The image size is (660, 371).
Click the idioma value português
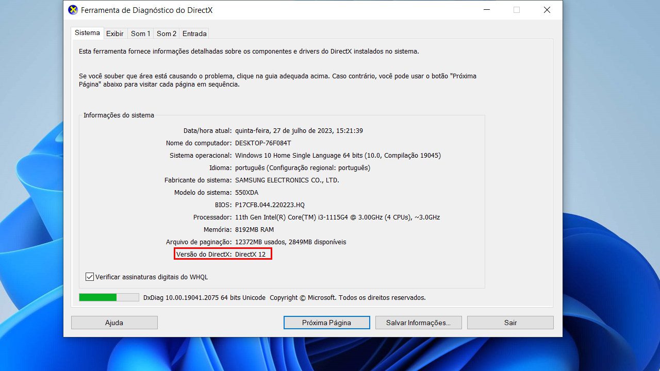(303, 168)
